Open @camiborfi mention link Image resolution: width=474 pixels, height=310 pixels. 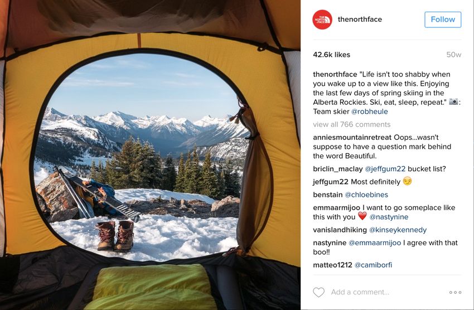(373, 265)
